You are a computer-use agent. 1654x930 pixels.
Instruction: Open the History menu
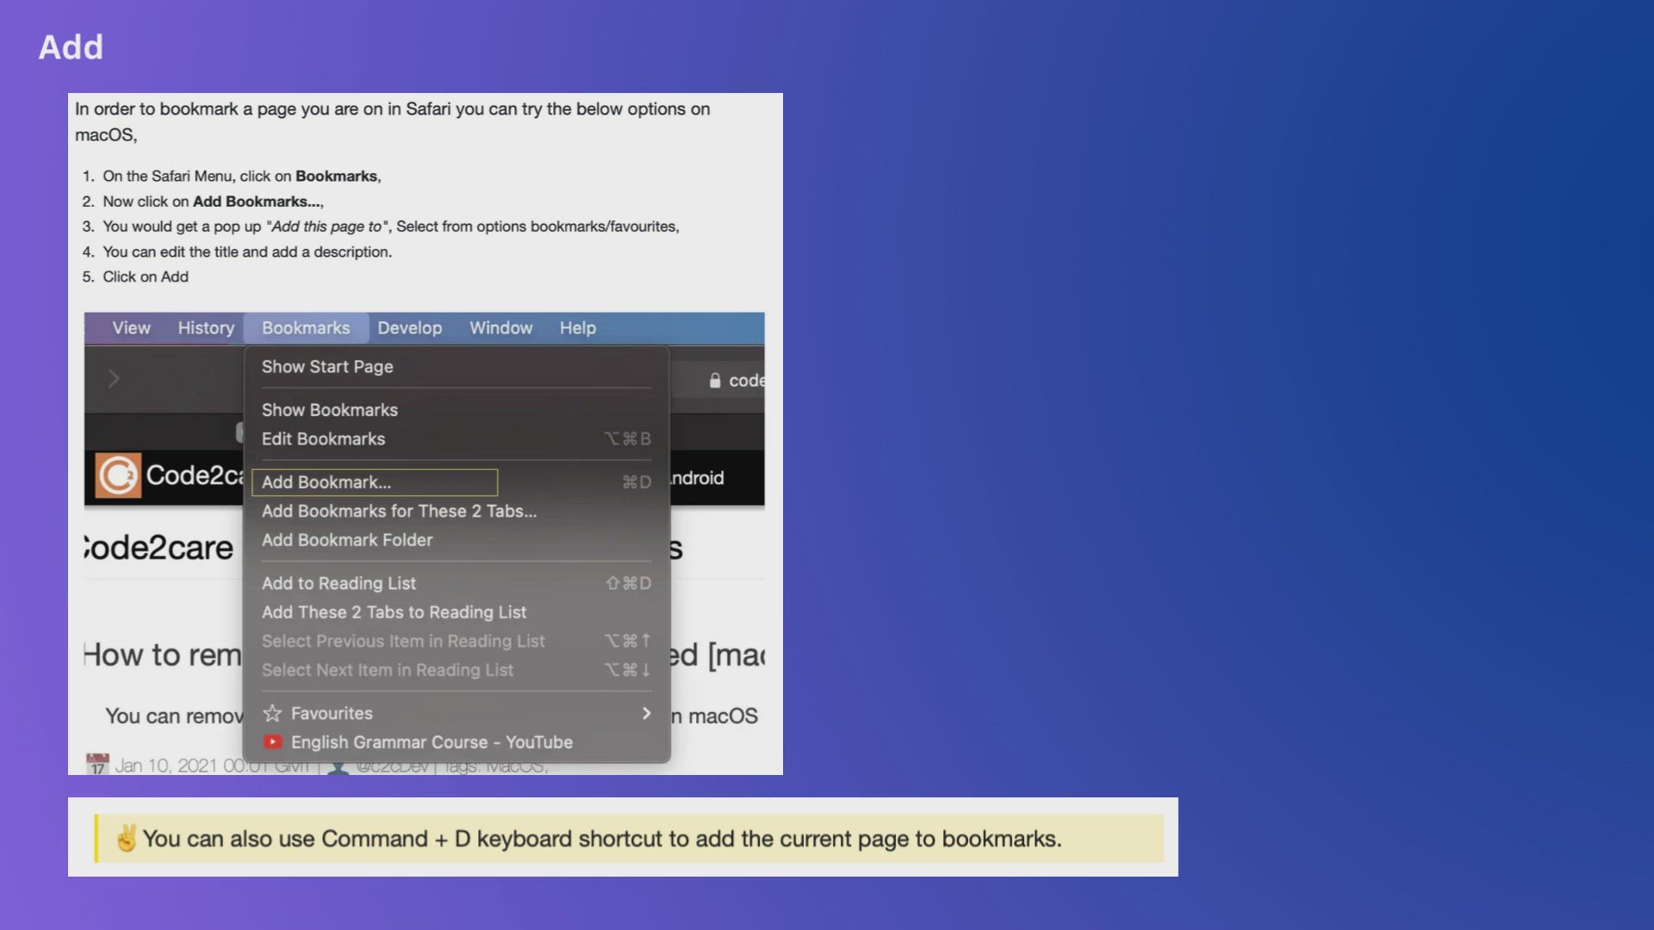(x=206, y=328)
